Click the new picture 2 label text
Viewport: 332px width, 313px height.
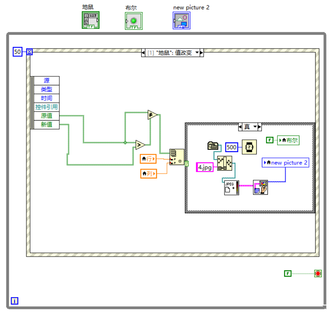(x=191, y=7)
